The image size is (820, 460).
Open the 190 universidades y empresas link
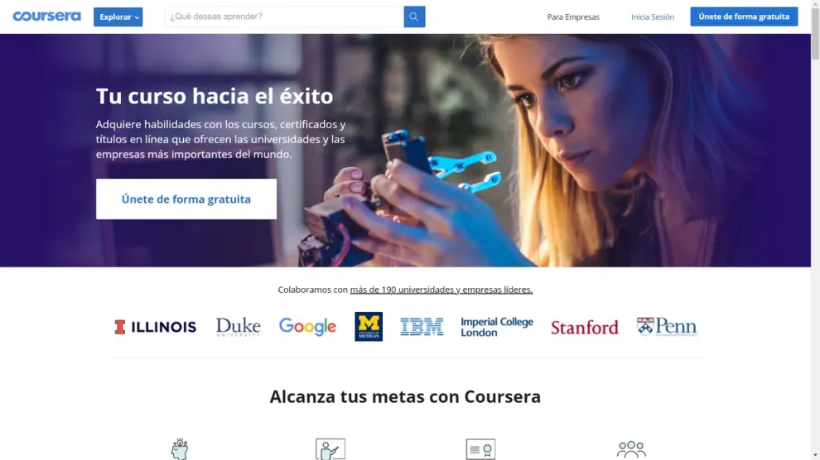441,290
